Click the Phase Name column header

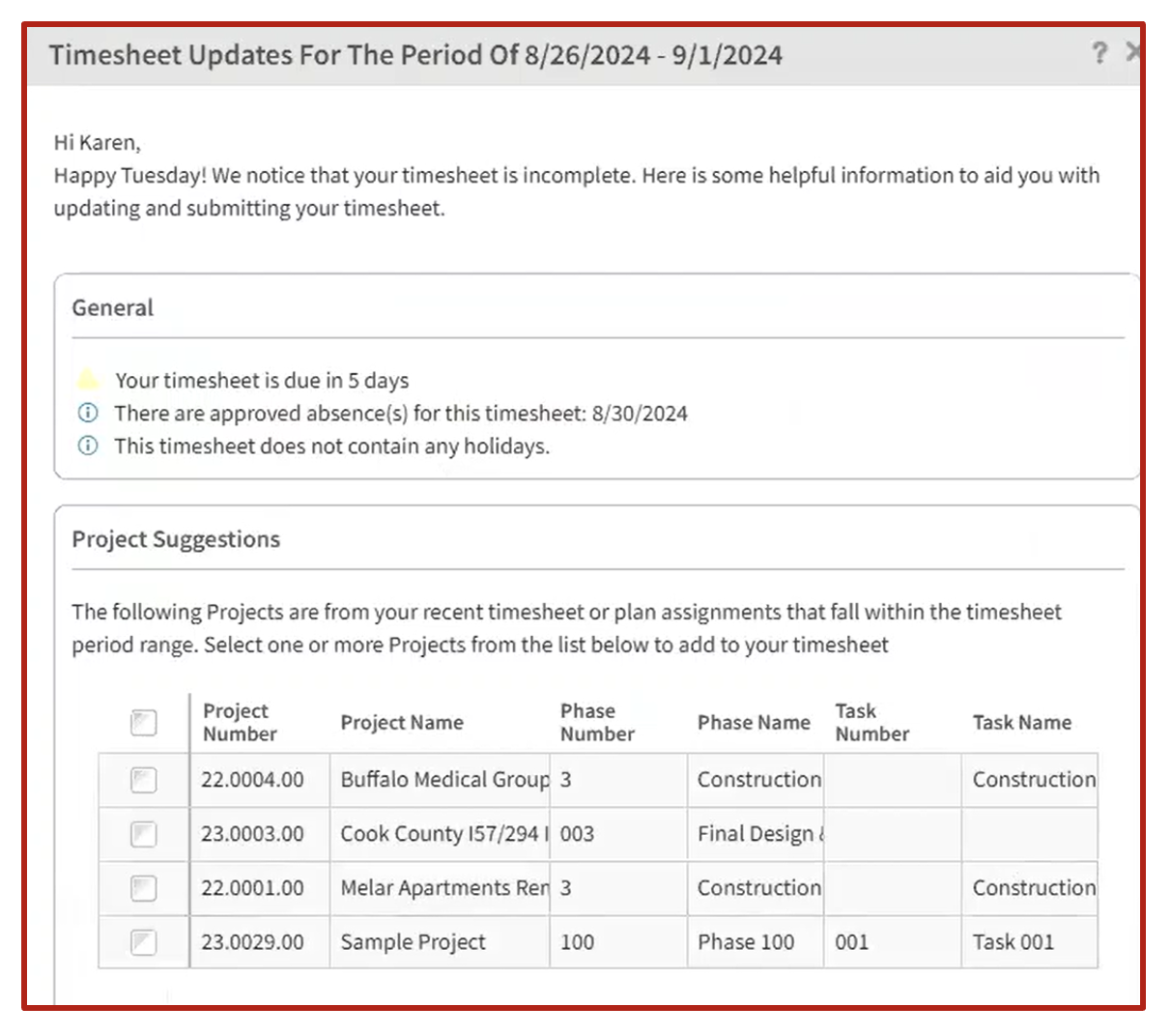tap(754, 722)
